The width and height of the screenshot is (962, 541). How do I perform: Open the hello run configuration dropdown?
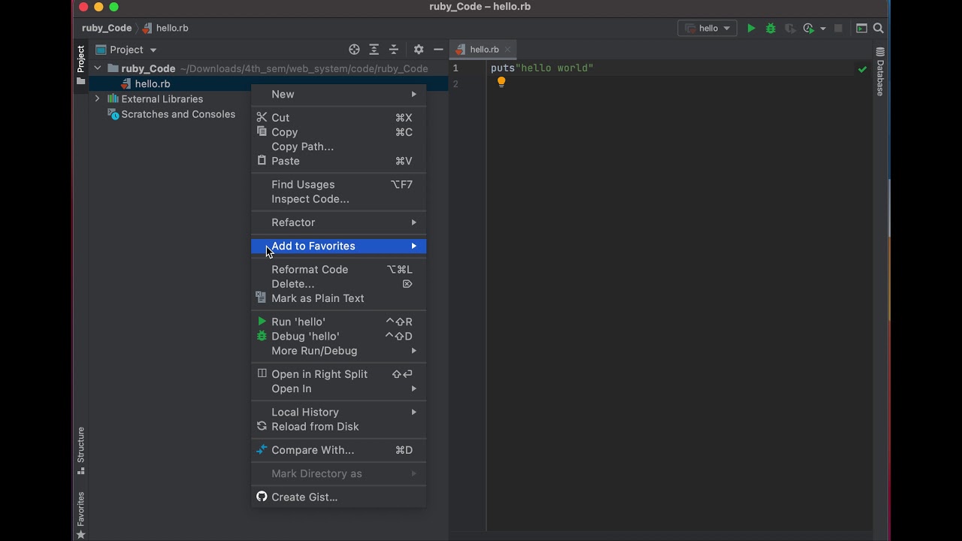(x=707, y=29)
